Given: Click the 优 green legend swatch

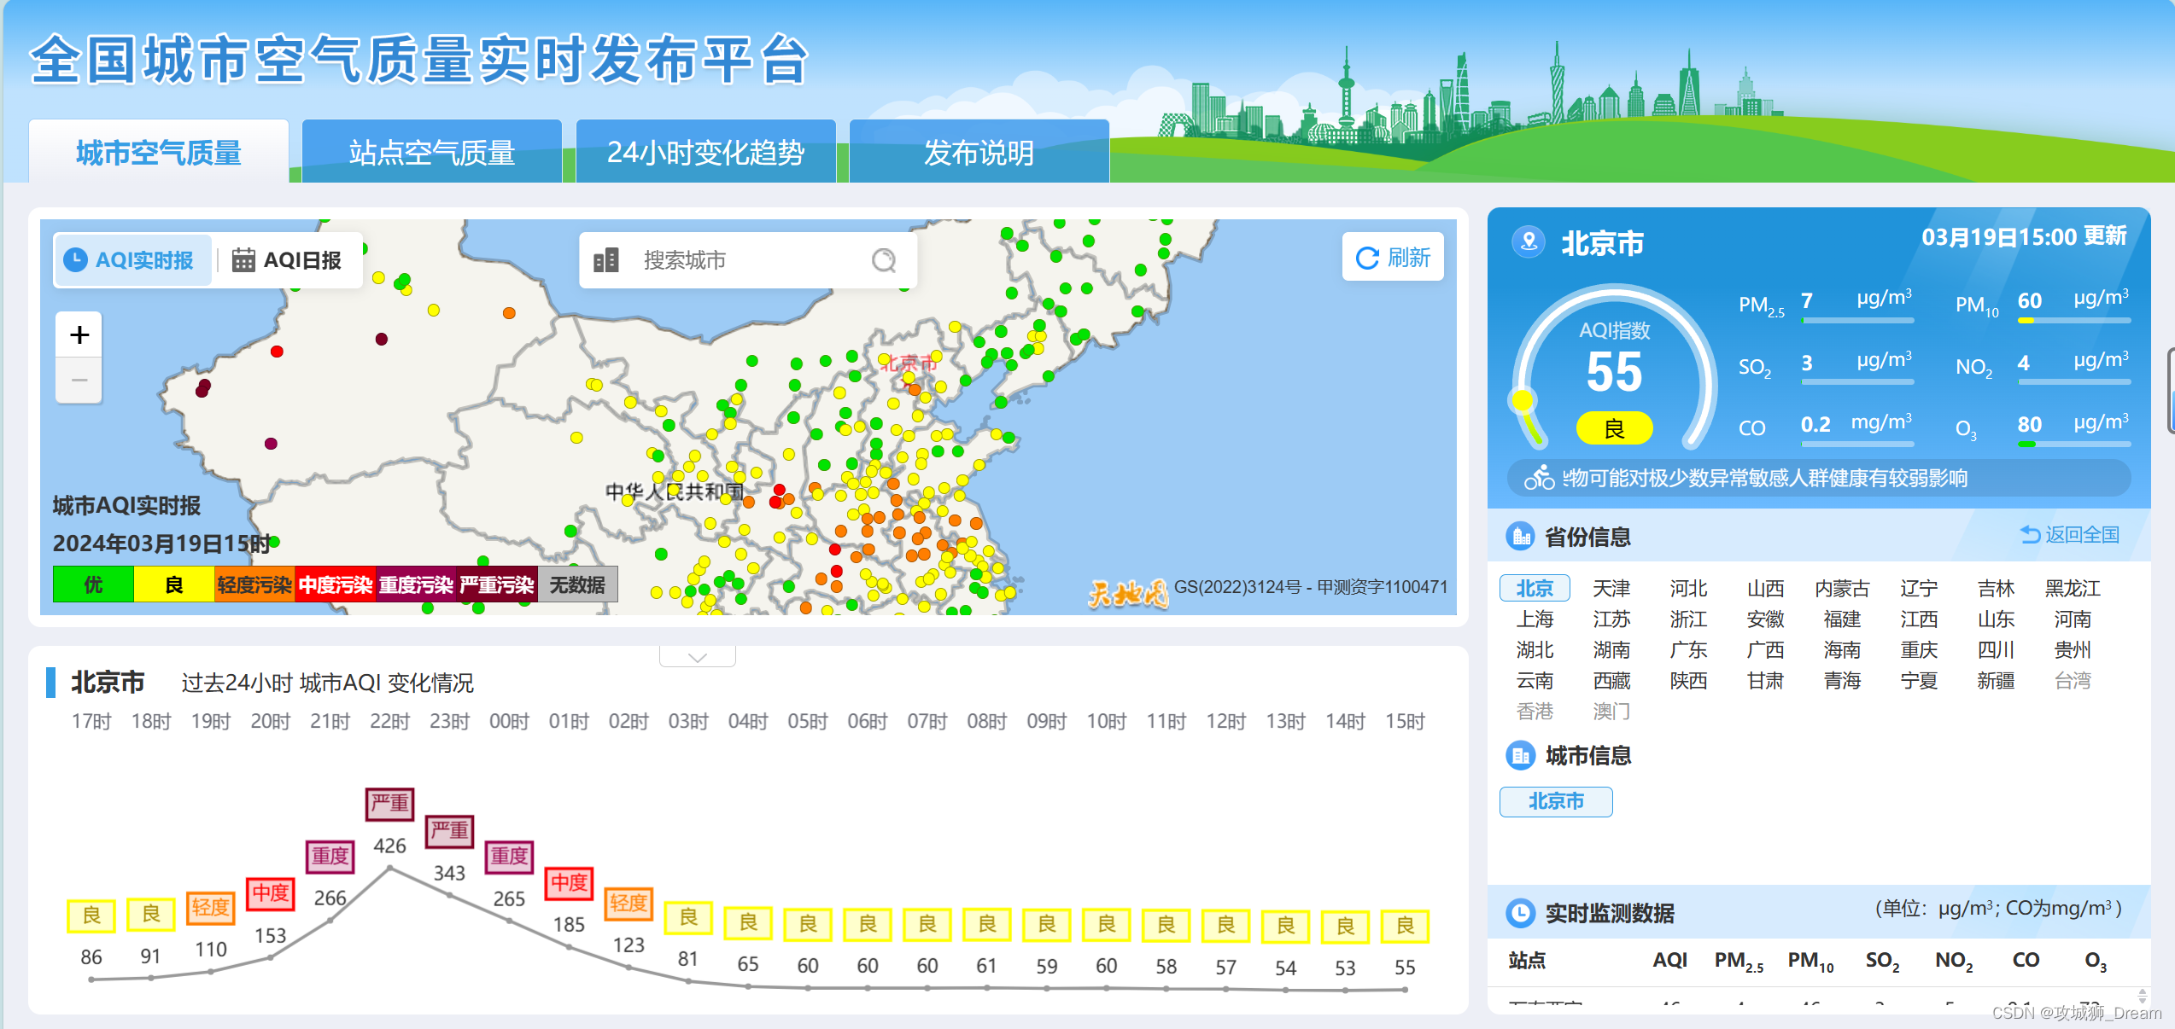Looking at the screenshot, I should tap(93, 584).
